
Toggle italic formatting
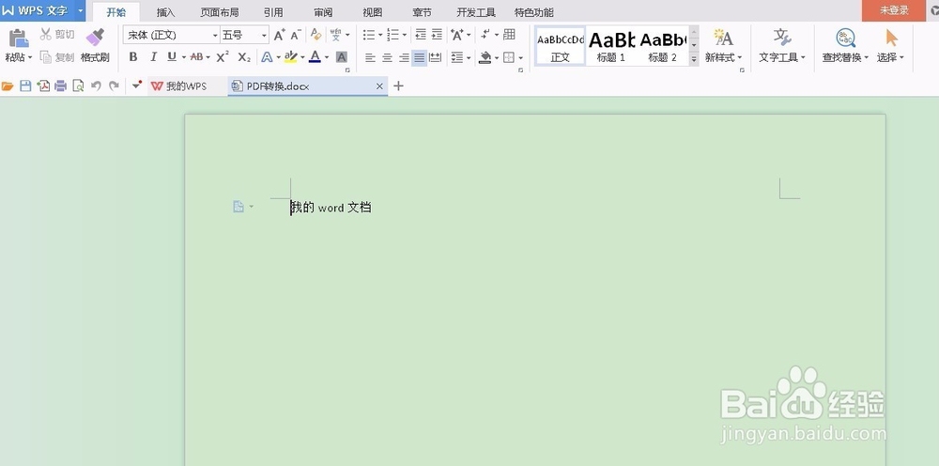(x=153, y=57)
